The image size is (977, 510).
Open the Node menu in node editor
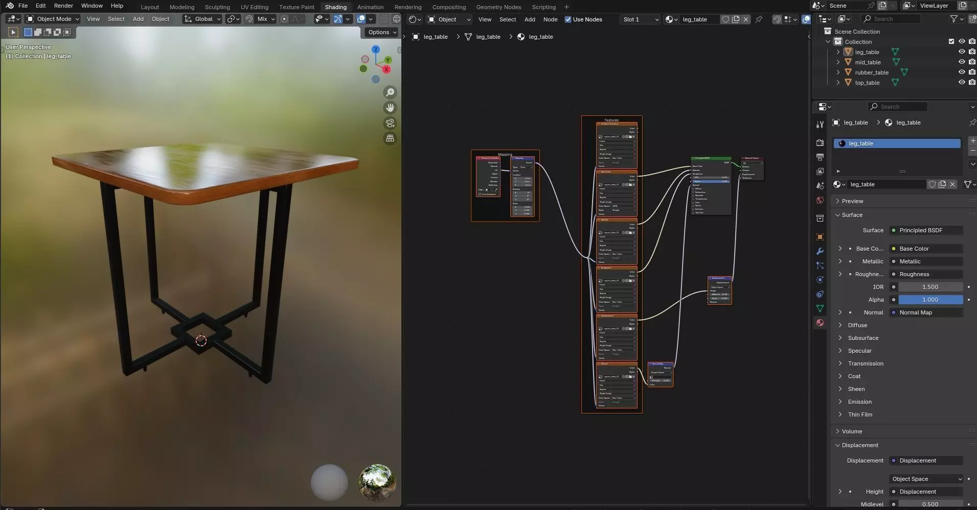[x=550, y=19]
